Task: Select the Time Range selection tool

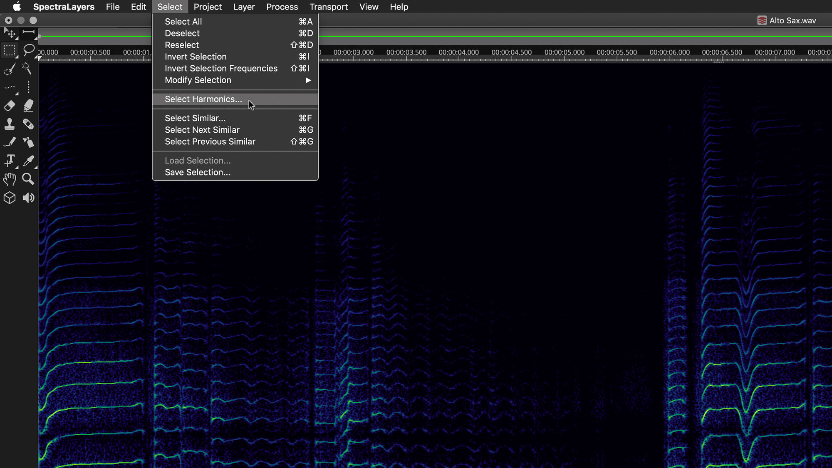Action: [28, 32]
